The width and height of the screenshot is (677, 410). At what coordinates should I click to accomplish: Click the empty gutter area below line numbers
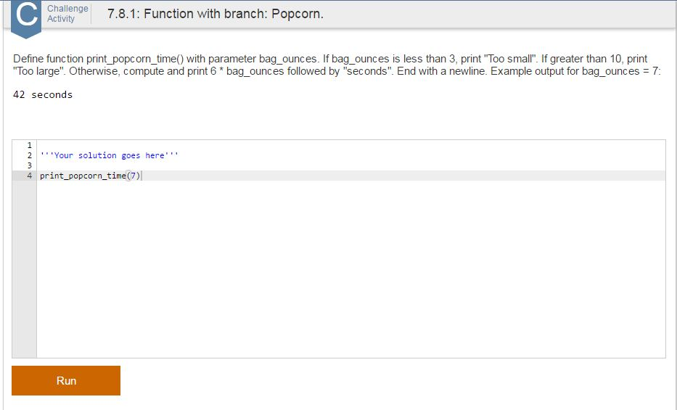[x=24, y=269]
